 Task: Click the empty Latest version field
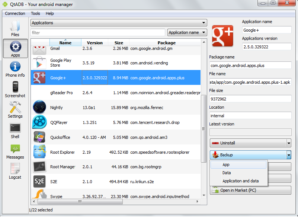point(250,132)
